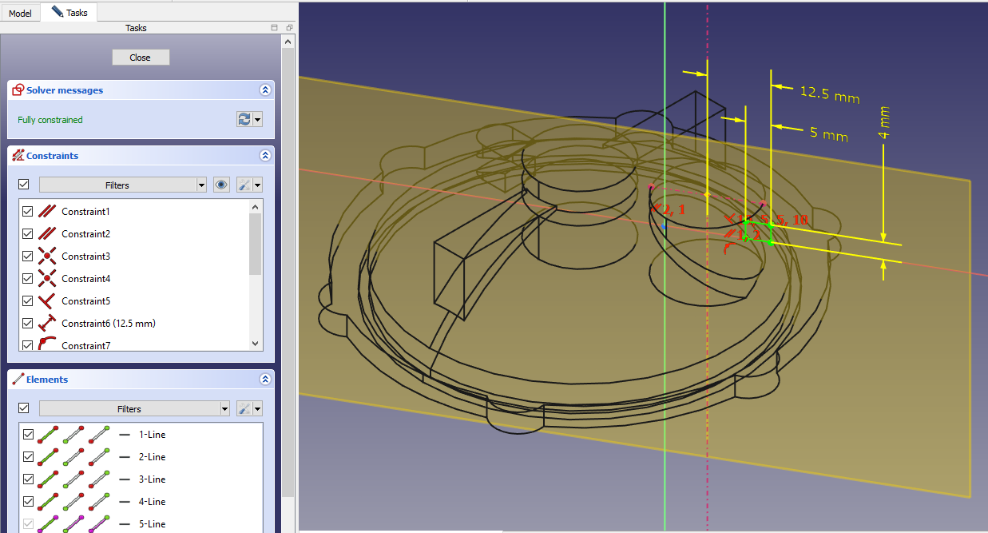This screenshot has height=533, width=988.
Task: Open the Constraints Filters dropdown
Action: [x=123, y=185]
